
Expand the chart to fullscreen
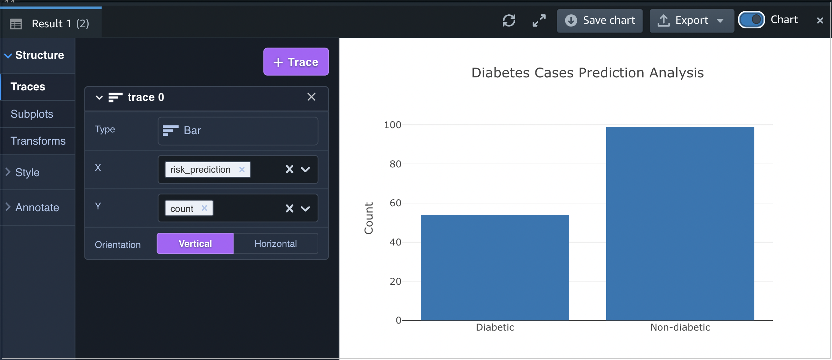pos(539,21)
